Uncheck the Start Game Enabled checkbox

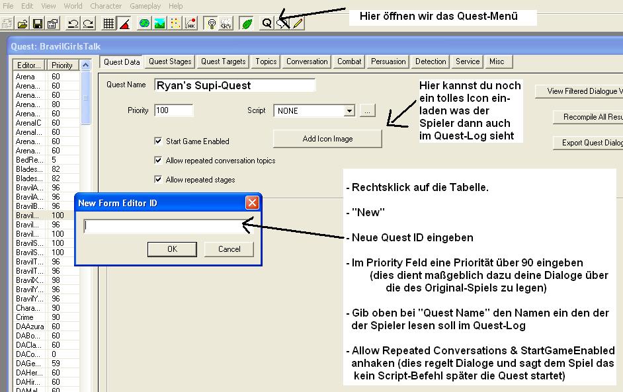pyautogui.click(x=158, y=141)
